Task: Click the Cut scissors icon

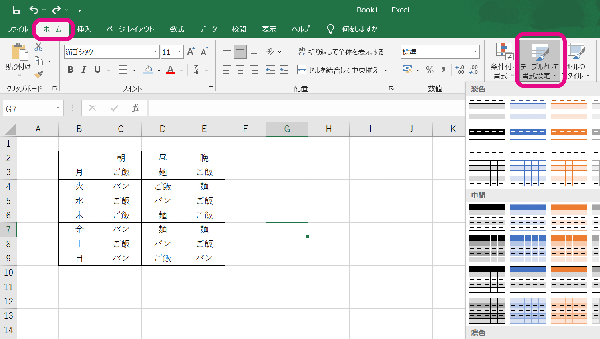Action: (38, 47)
